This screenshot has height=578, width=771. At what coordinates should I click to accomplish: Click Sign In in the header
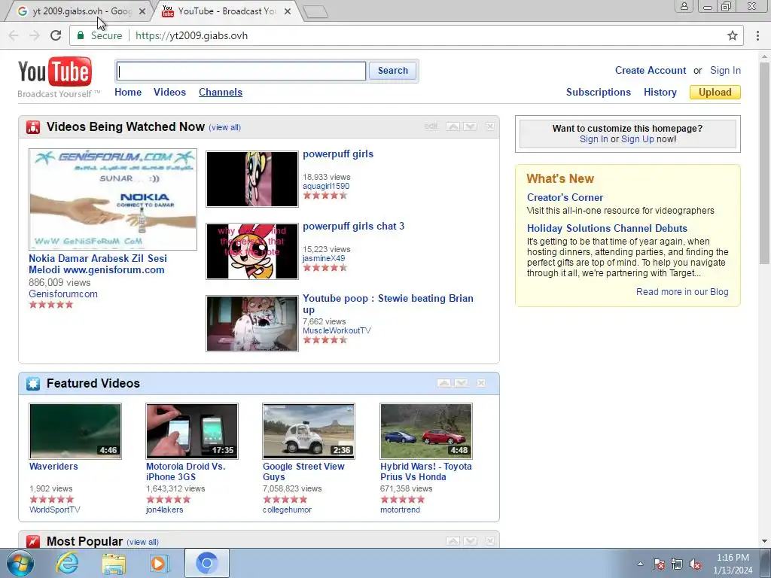(x=725, y=70)
